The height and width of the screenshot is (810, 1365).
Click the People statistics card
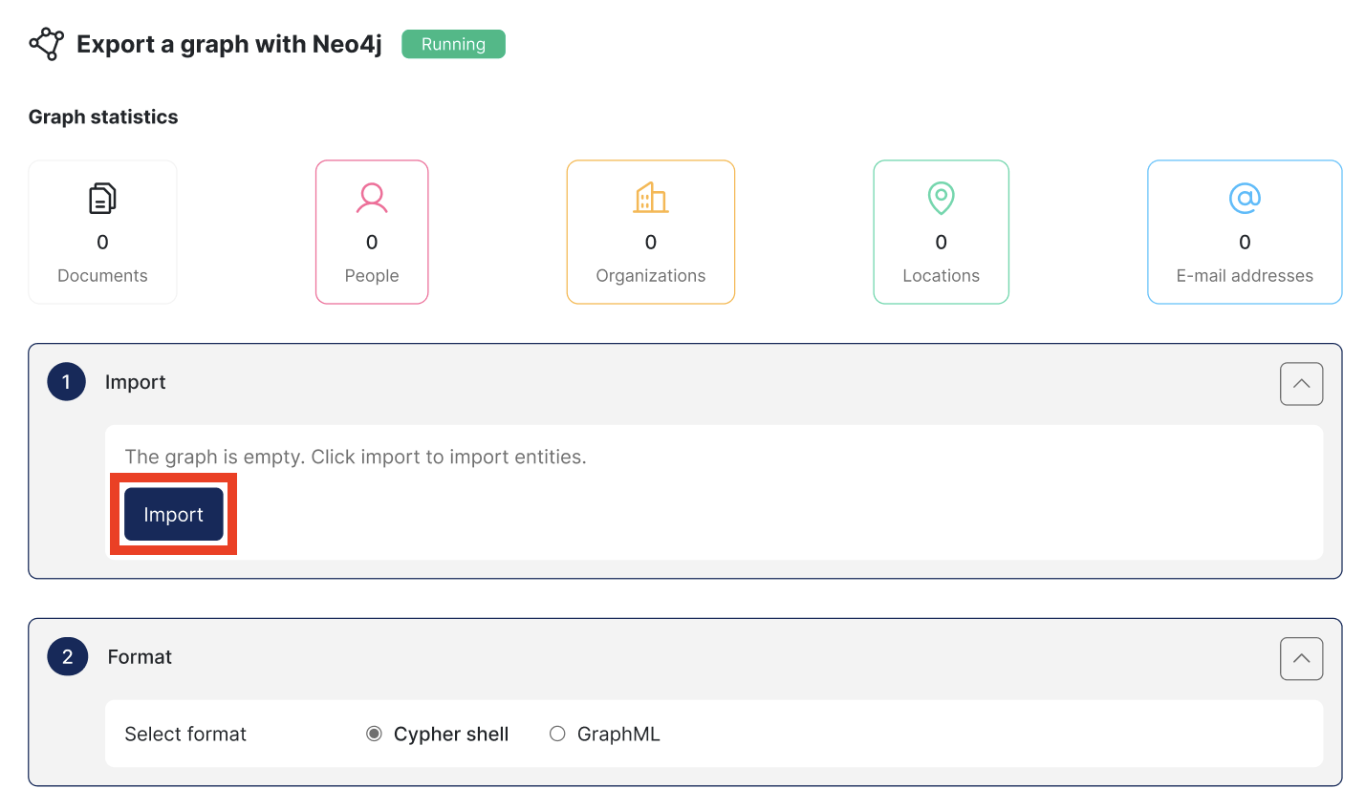pos(372,231)
